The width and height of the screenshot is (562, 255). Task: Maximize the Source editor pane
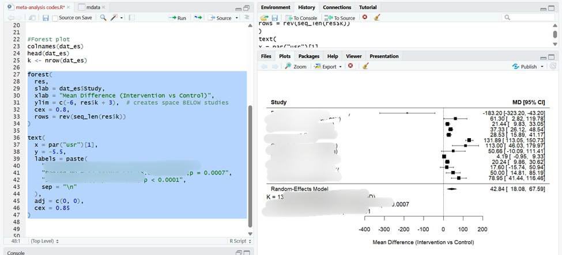point(246,8)
